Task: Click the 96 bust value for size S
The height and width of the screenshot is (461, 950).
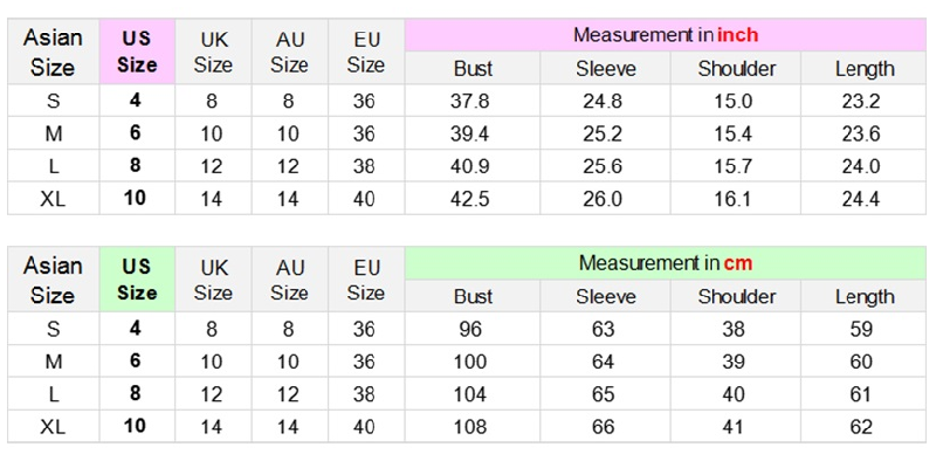Action: pyautogui.click(x=470, y=329)
